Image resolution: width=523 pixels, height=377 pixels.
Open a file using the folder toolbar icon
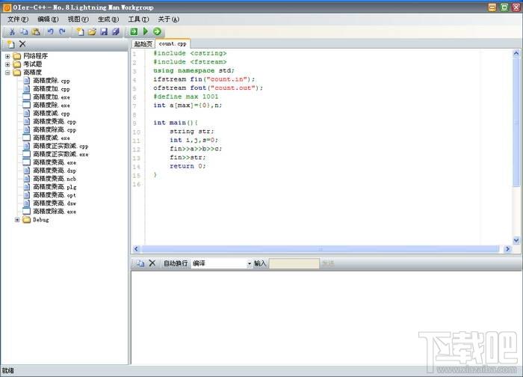[92, 31]
